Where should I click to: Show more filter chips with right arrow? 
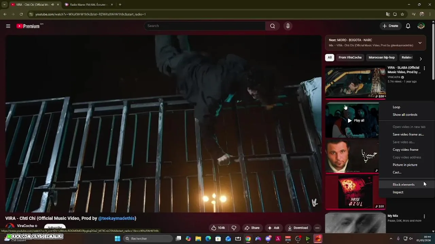[421, 59]
